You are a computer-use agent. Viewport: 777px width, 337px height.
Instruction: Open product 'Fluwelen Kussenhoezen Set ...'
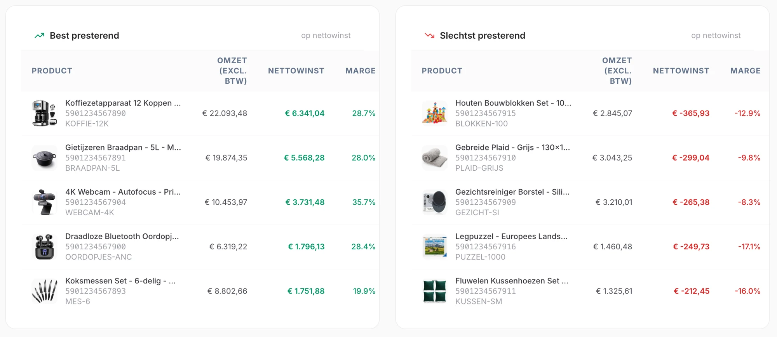512,281
